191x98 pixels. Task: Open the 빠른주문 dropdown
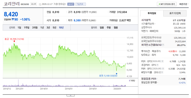(184, 4)
